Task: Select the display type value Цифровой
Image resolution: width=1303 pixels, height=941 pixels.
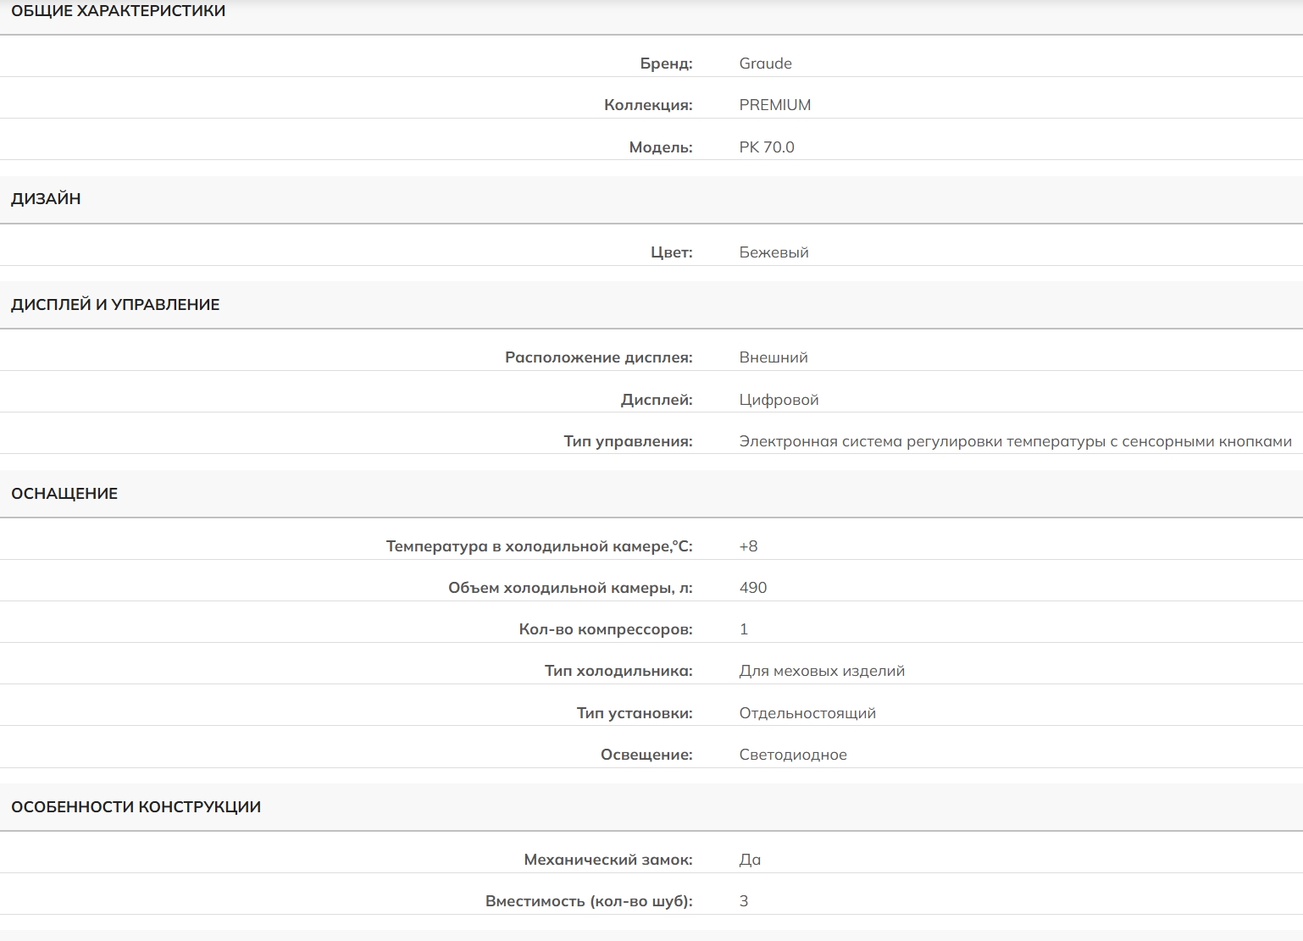Action: [x=779, y=400]
